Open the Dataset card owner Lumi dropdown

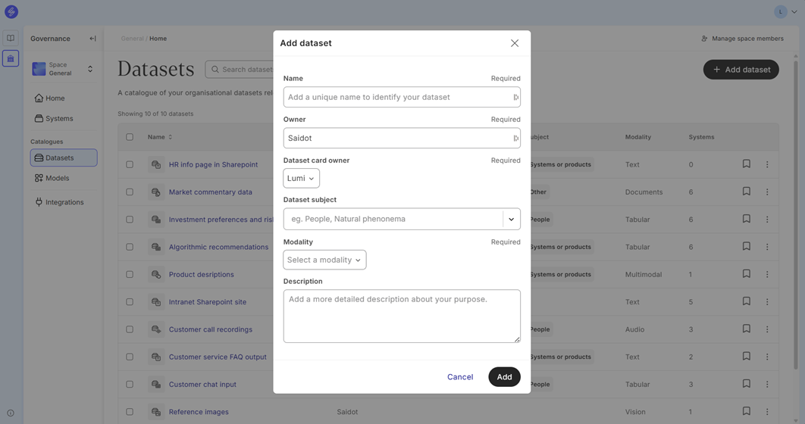coord(301,179)
